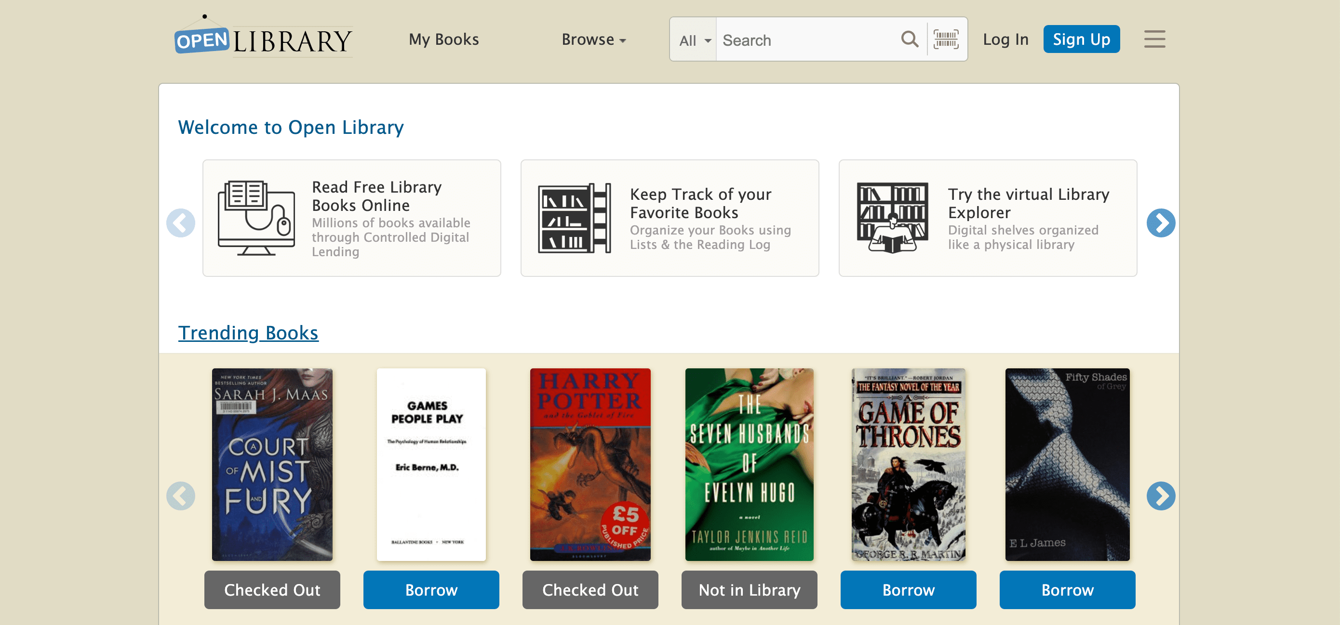
Task: Expand the All search filter dropdown
Action: pyautogui.click(x=694, y=40)
